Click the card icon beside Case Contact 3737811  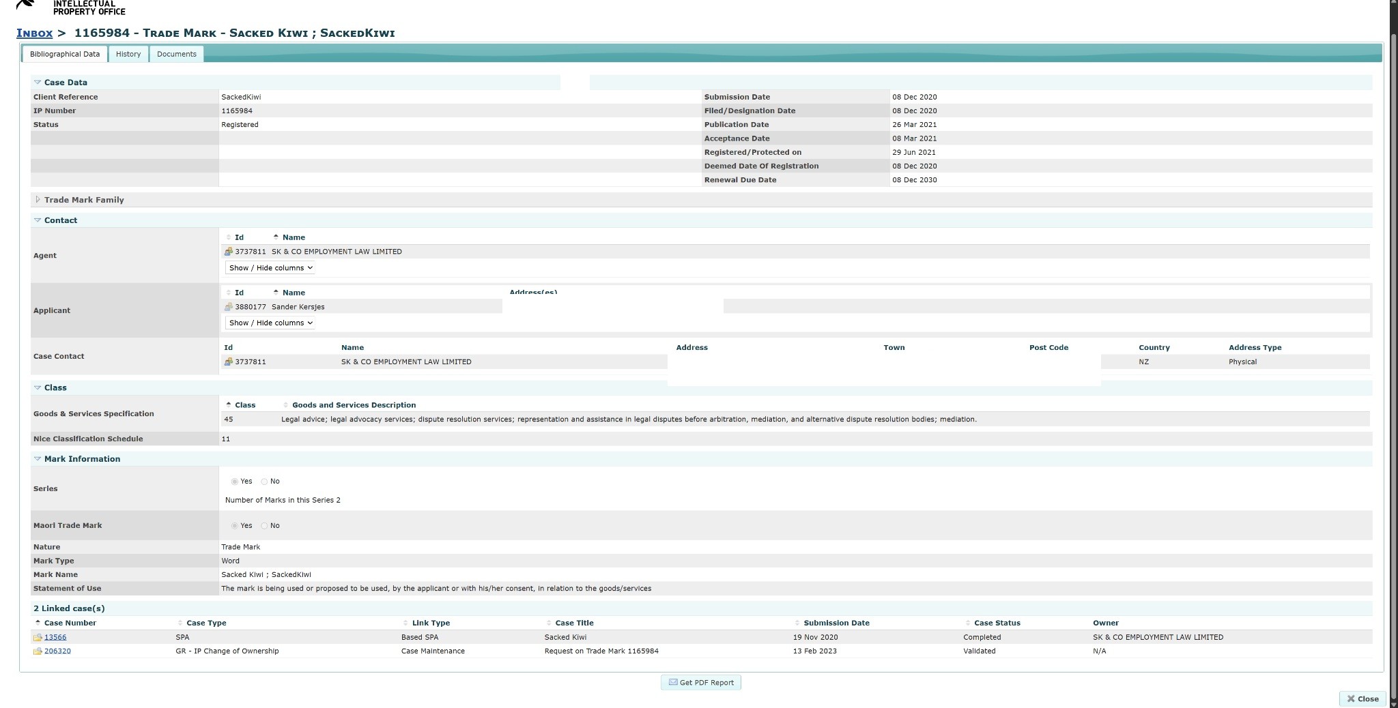coord(228,362)
